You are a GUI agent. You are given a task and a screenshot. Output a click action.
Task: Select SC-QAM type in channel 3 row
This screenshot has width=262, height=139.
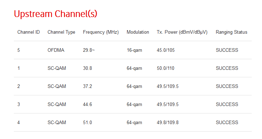click(57, 104)
